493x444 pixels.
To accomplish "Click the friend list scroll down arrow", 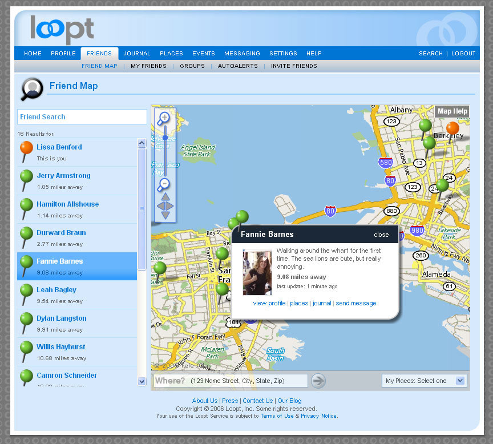I will tap(142, 381).
